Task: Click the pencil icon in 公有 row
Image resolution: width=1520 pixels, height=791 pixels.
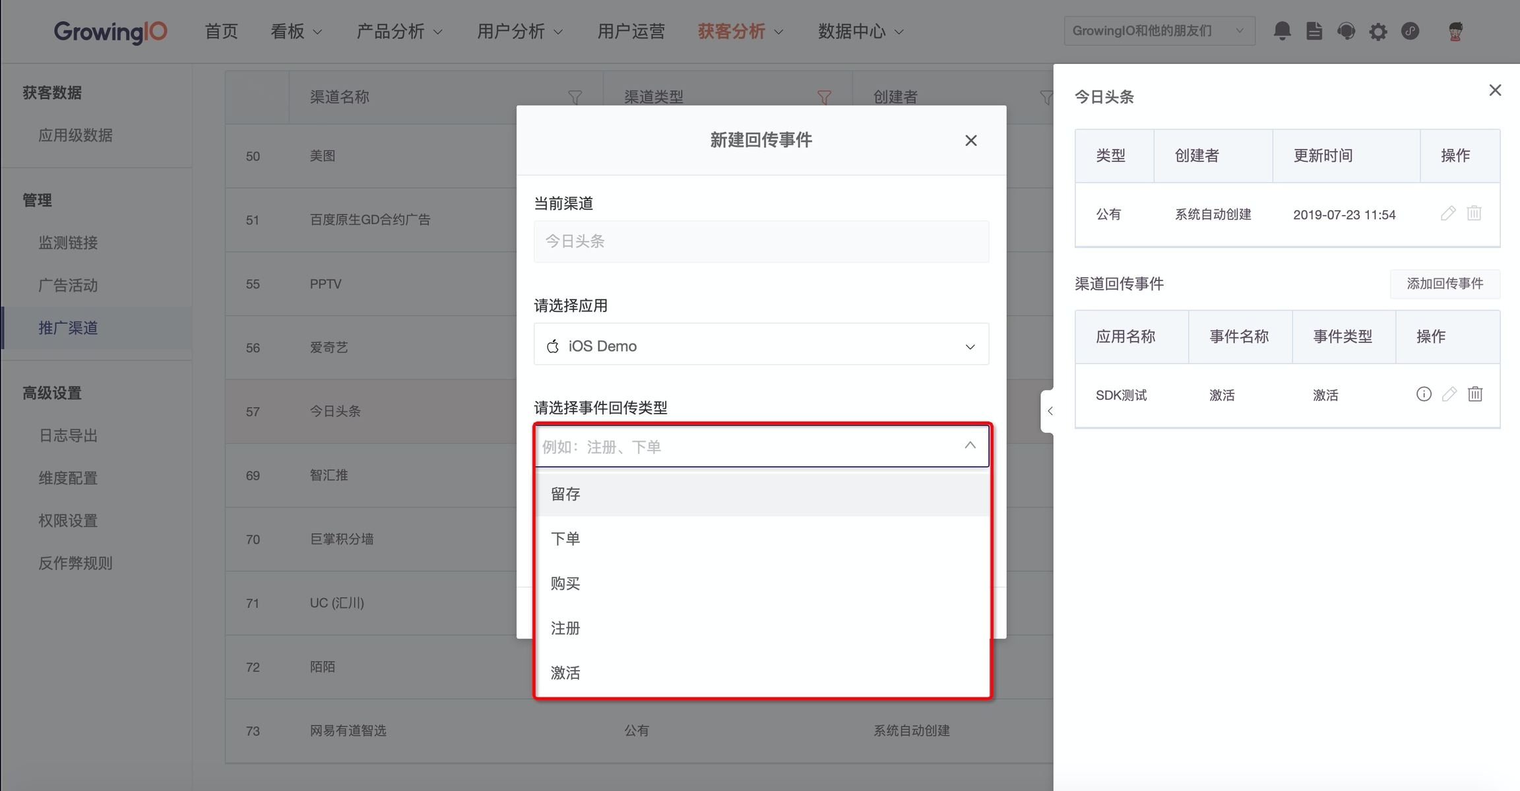Action: [1448, 213]
